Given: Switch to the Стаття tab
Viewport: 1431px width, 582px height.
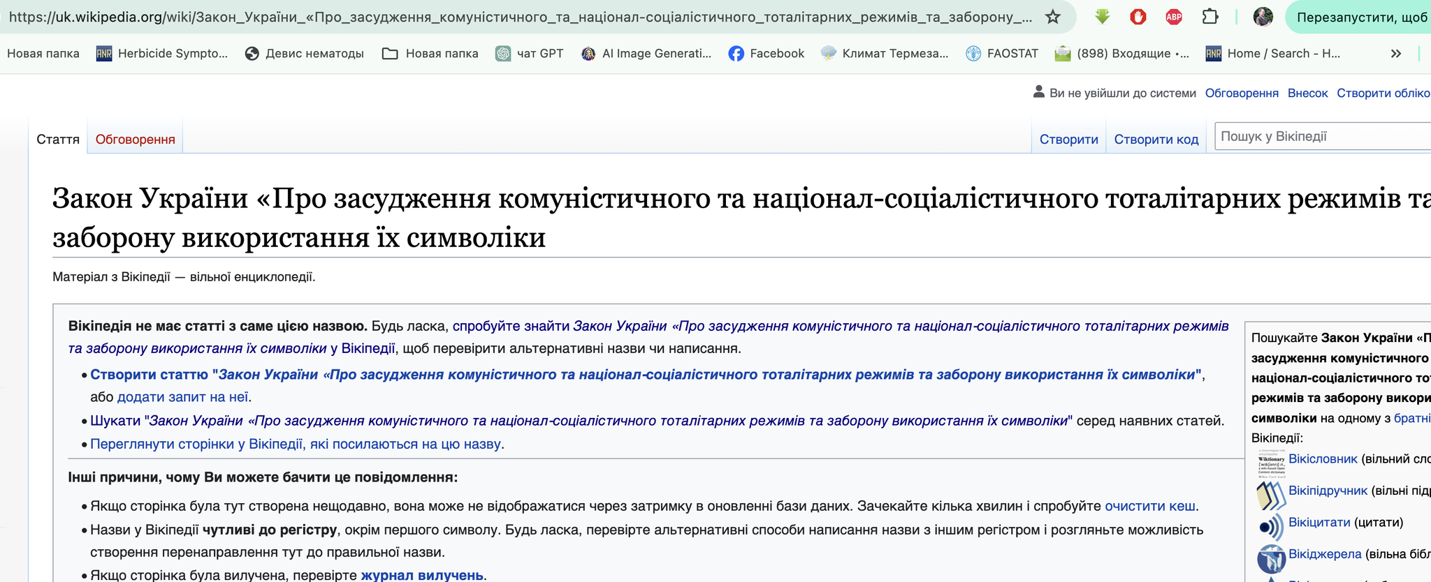Looking at the screenshot, I should (58, 140).
